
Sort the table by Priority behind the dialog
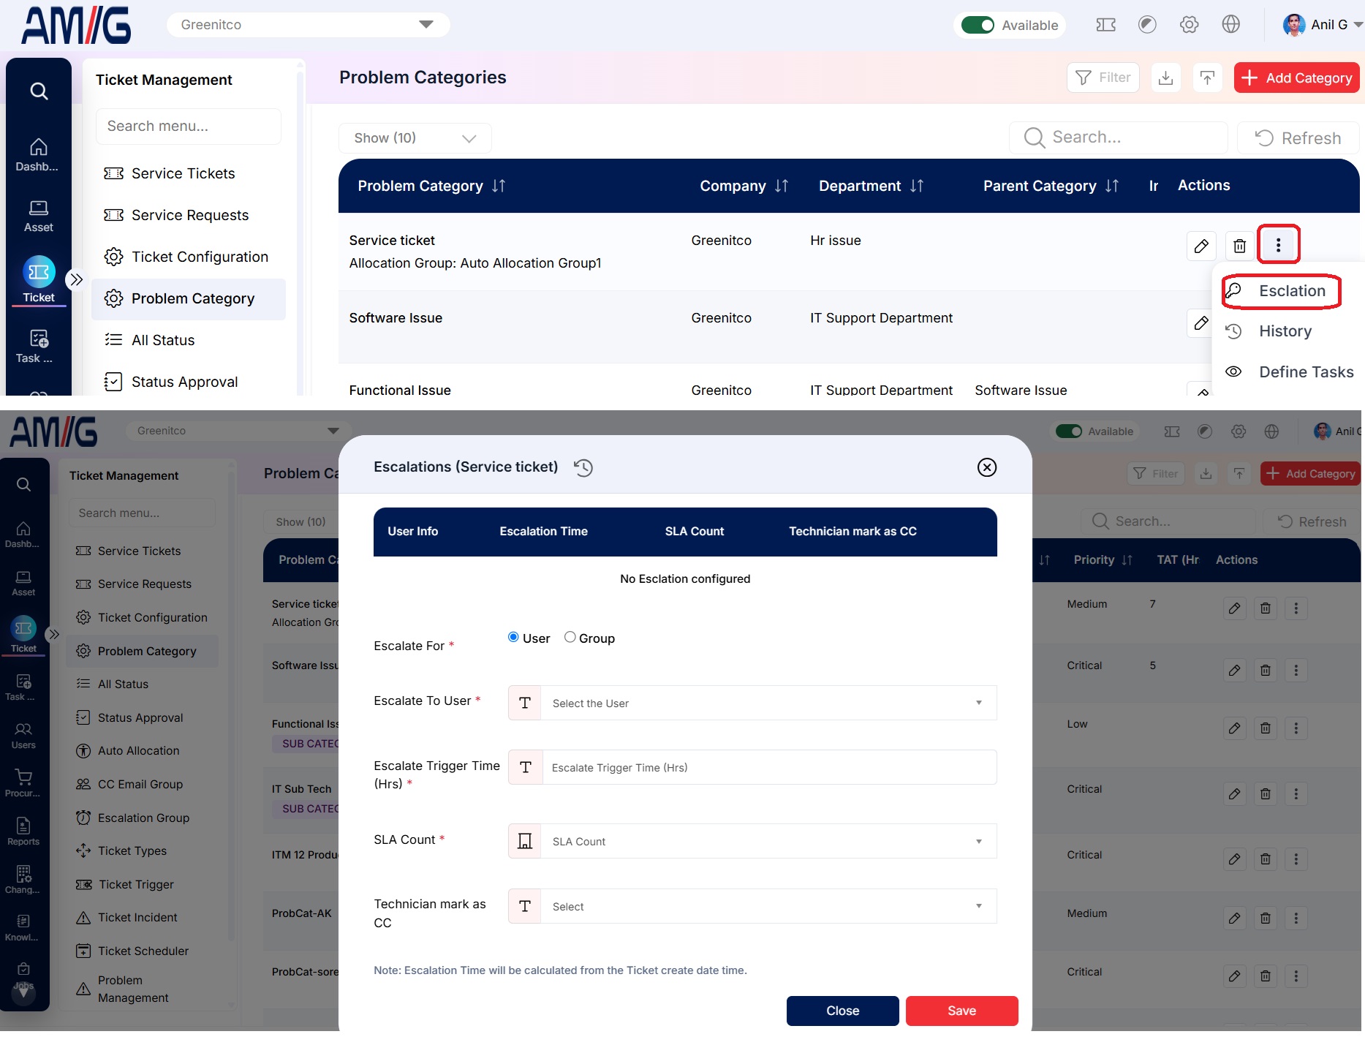coord(1127,559)
